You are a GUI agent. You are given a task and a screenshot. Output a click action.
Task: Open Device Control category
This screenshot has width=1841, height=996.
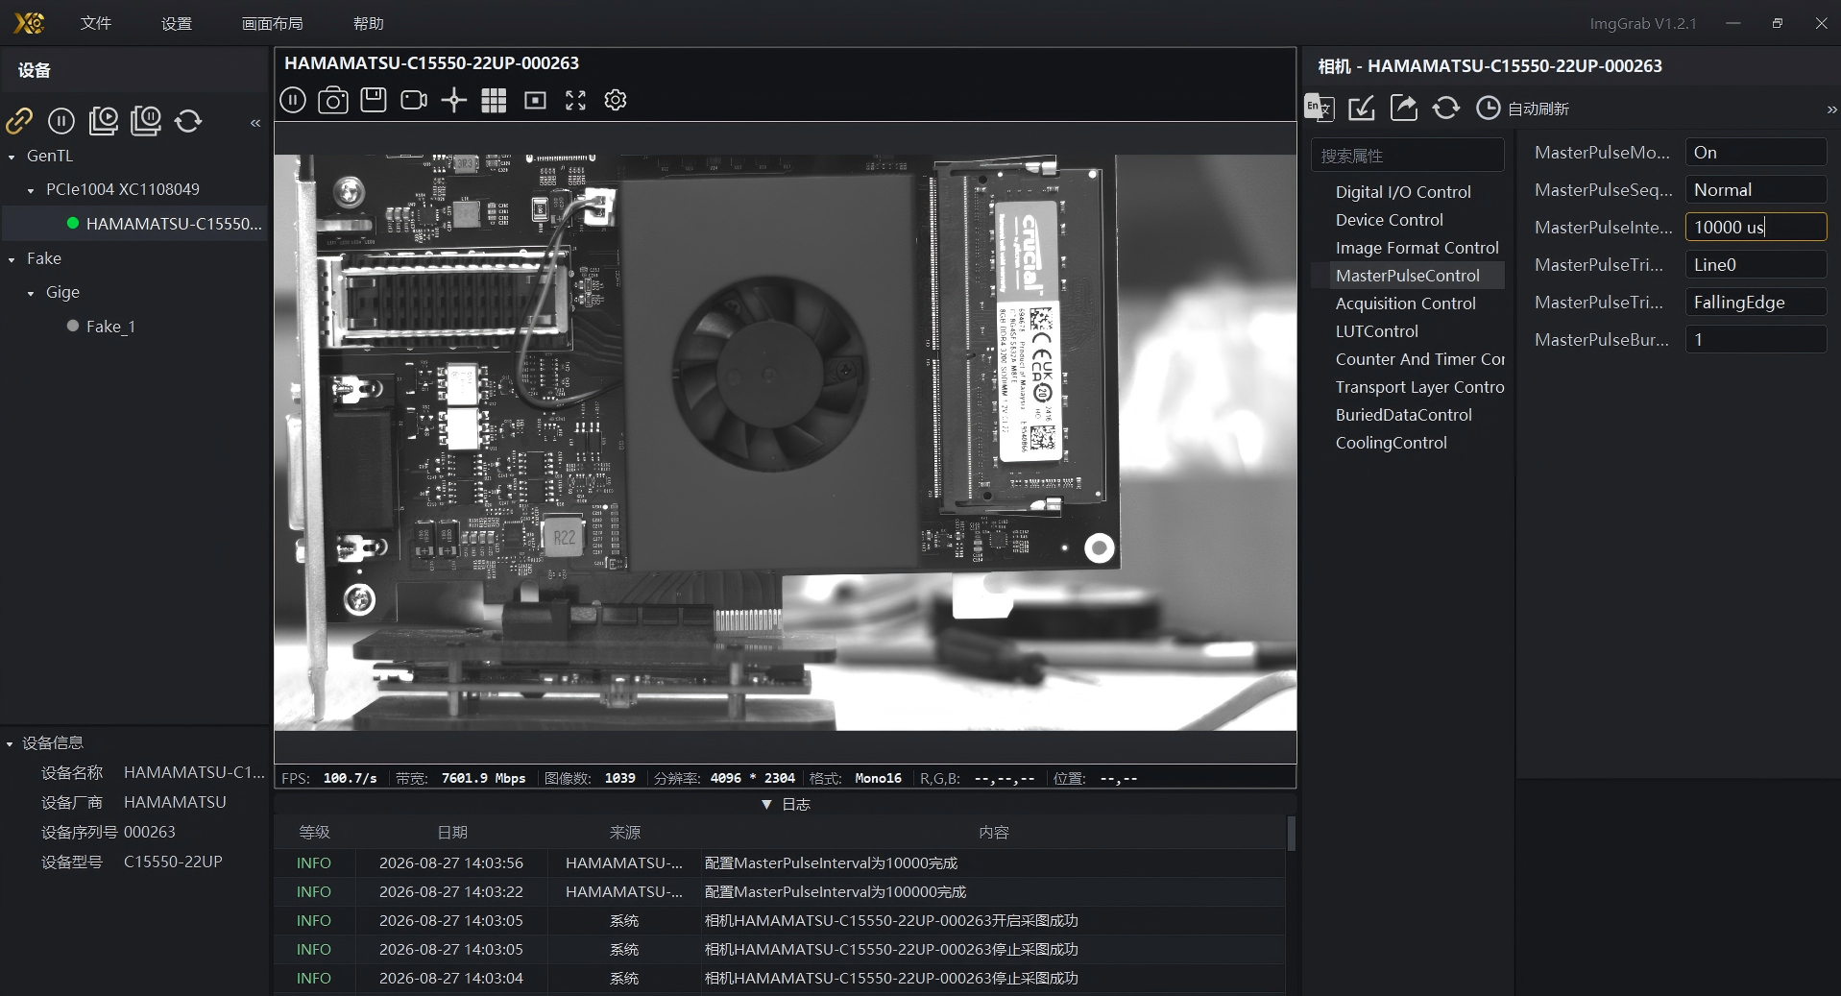click(1389, 220)
